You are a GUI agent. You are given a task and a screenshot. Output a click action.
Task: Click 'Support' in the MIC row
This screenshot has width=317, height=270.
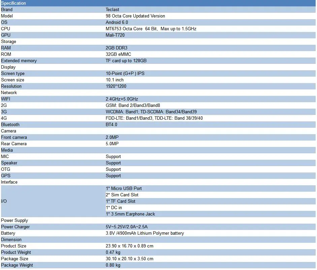click(x=113, y=157)
